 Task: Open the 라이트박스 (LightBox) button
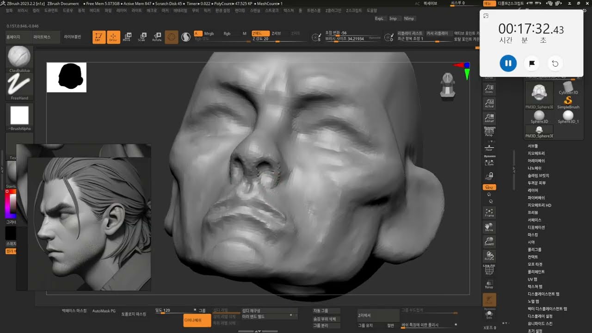coord(42,37)
